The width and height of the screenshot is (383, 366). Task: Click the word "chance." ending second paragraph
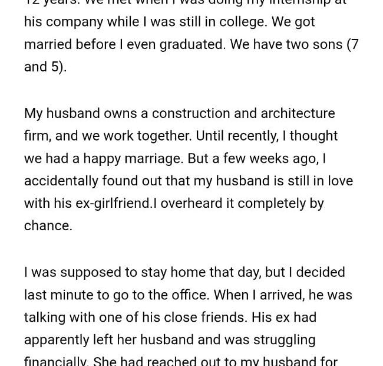tap(48, 226)
